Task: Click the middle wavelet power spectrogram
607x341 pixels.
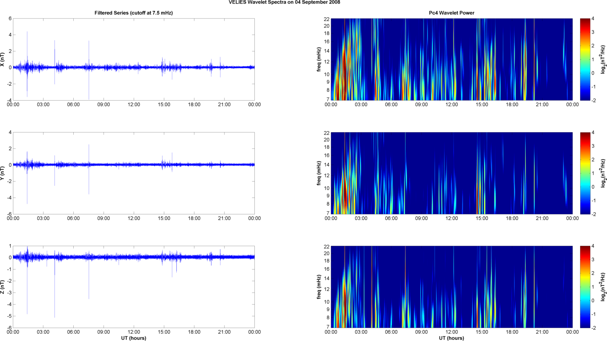Action: click(452, 173)
